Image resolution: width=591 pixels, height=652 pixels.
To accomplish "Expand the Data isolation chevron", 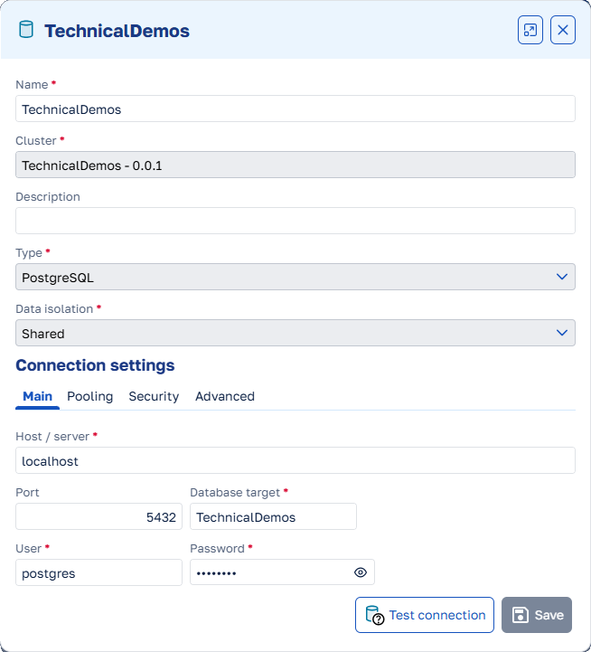I will click(562, 333).
